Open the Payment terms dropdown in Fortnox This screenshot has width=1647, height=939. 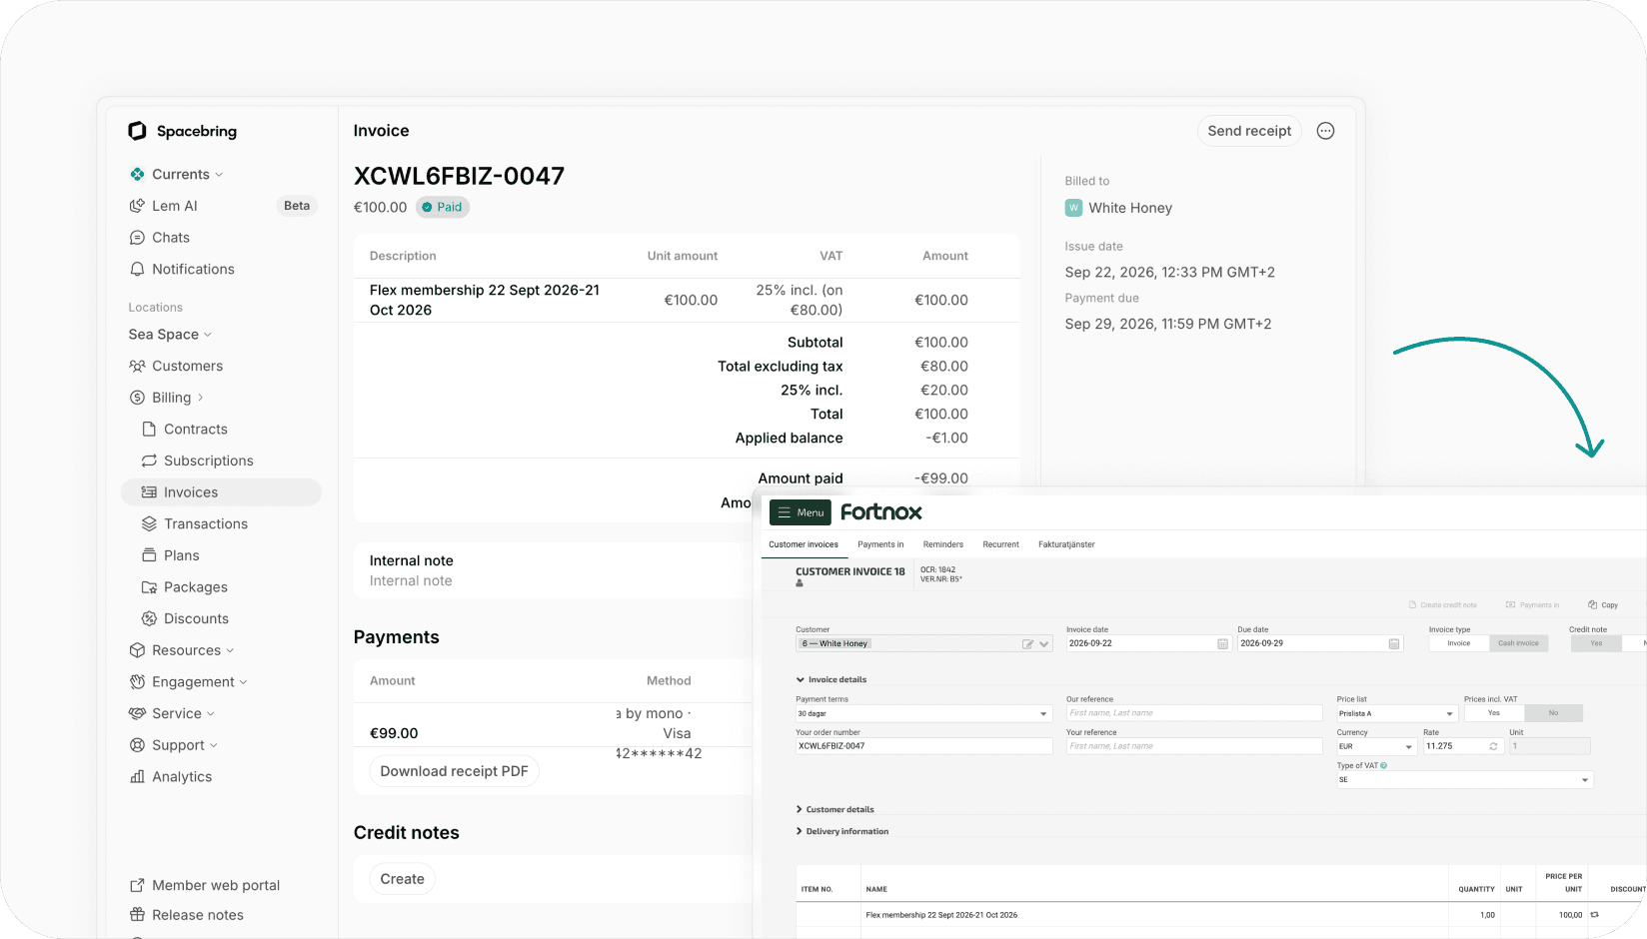click(923, 714)
